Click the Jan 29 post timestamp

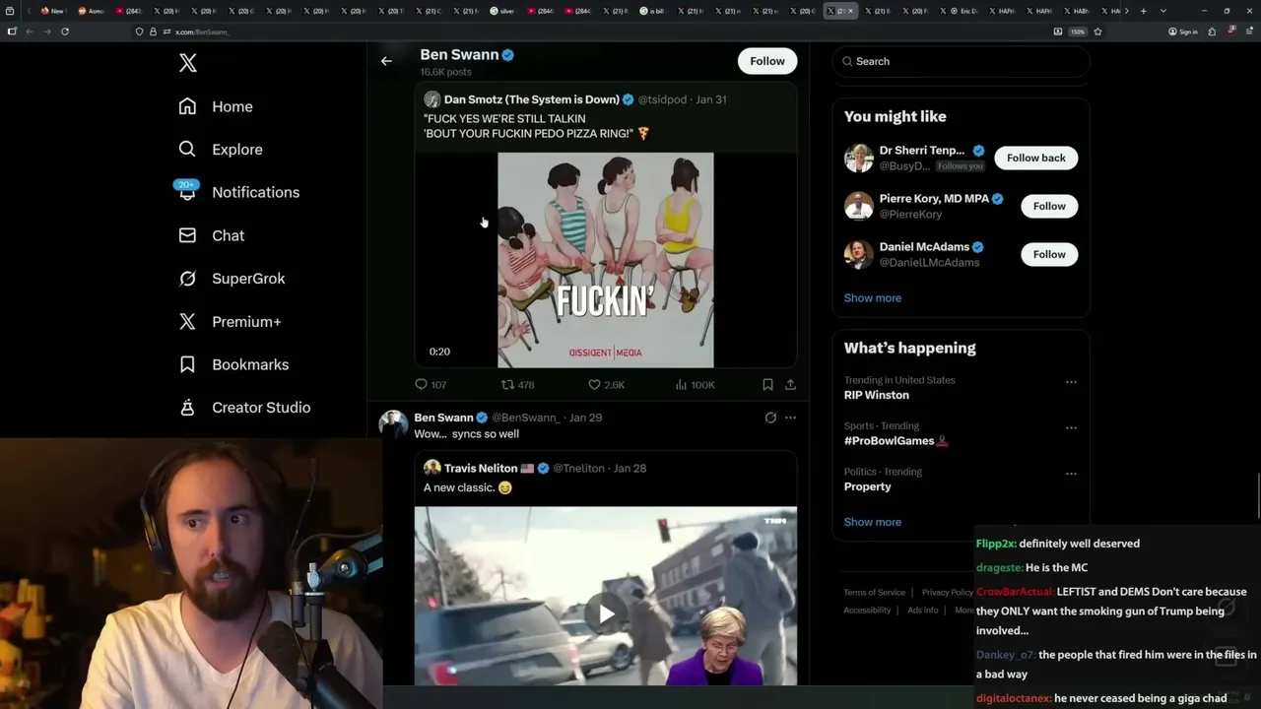pos(585,418)
